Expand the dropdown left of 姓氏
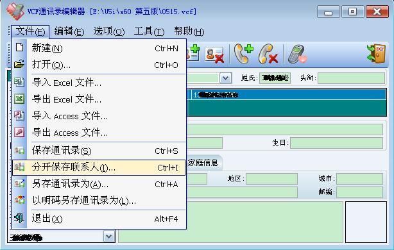Viewport: 394px width, 250px height. tap(225, 78)
